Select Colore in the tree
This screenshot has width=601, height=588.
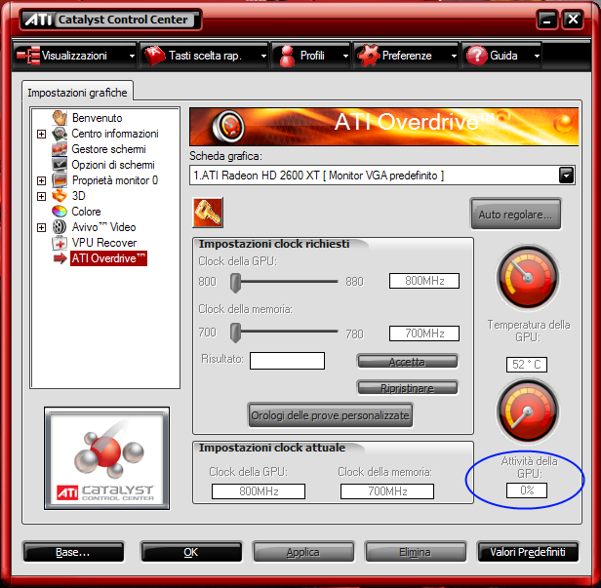(x=86, y=212)
